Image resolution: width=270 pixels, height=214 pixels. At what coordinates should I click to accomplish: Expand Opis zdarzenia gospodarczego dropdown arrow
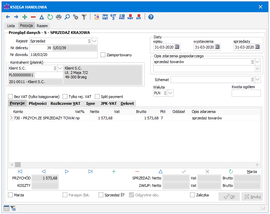(257, 62)
